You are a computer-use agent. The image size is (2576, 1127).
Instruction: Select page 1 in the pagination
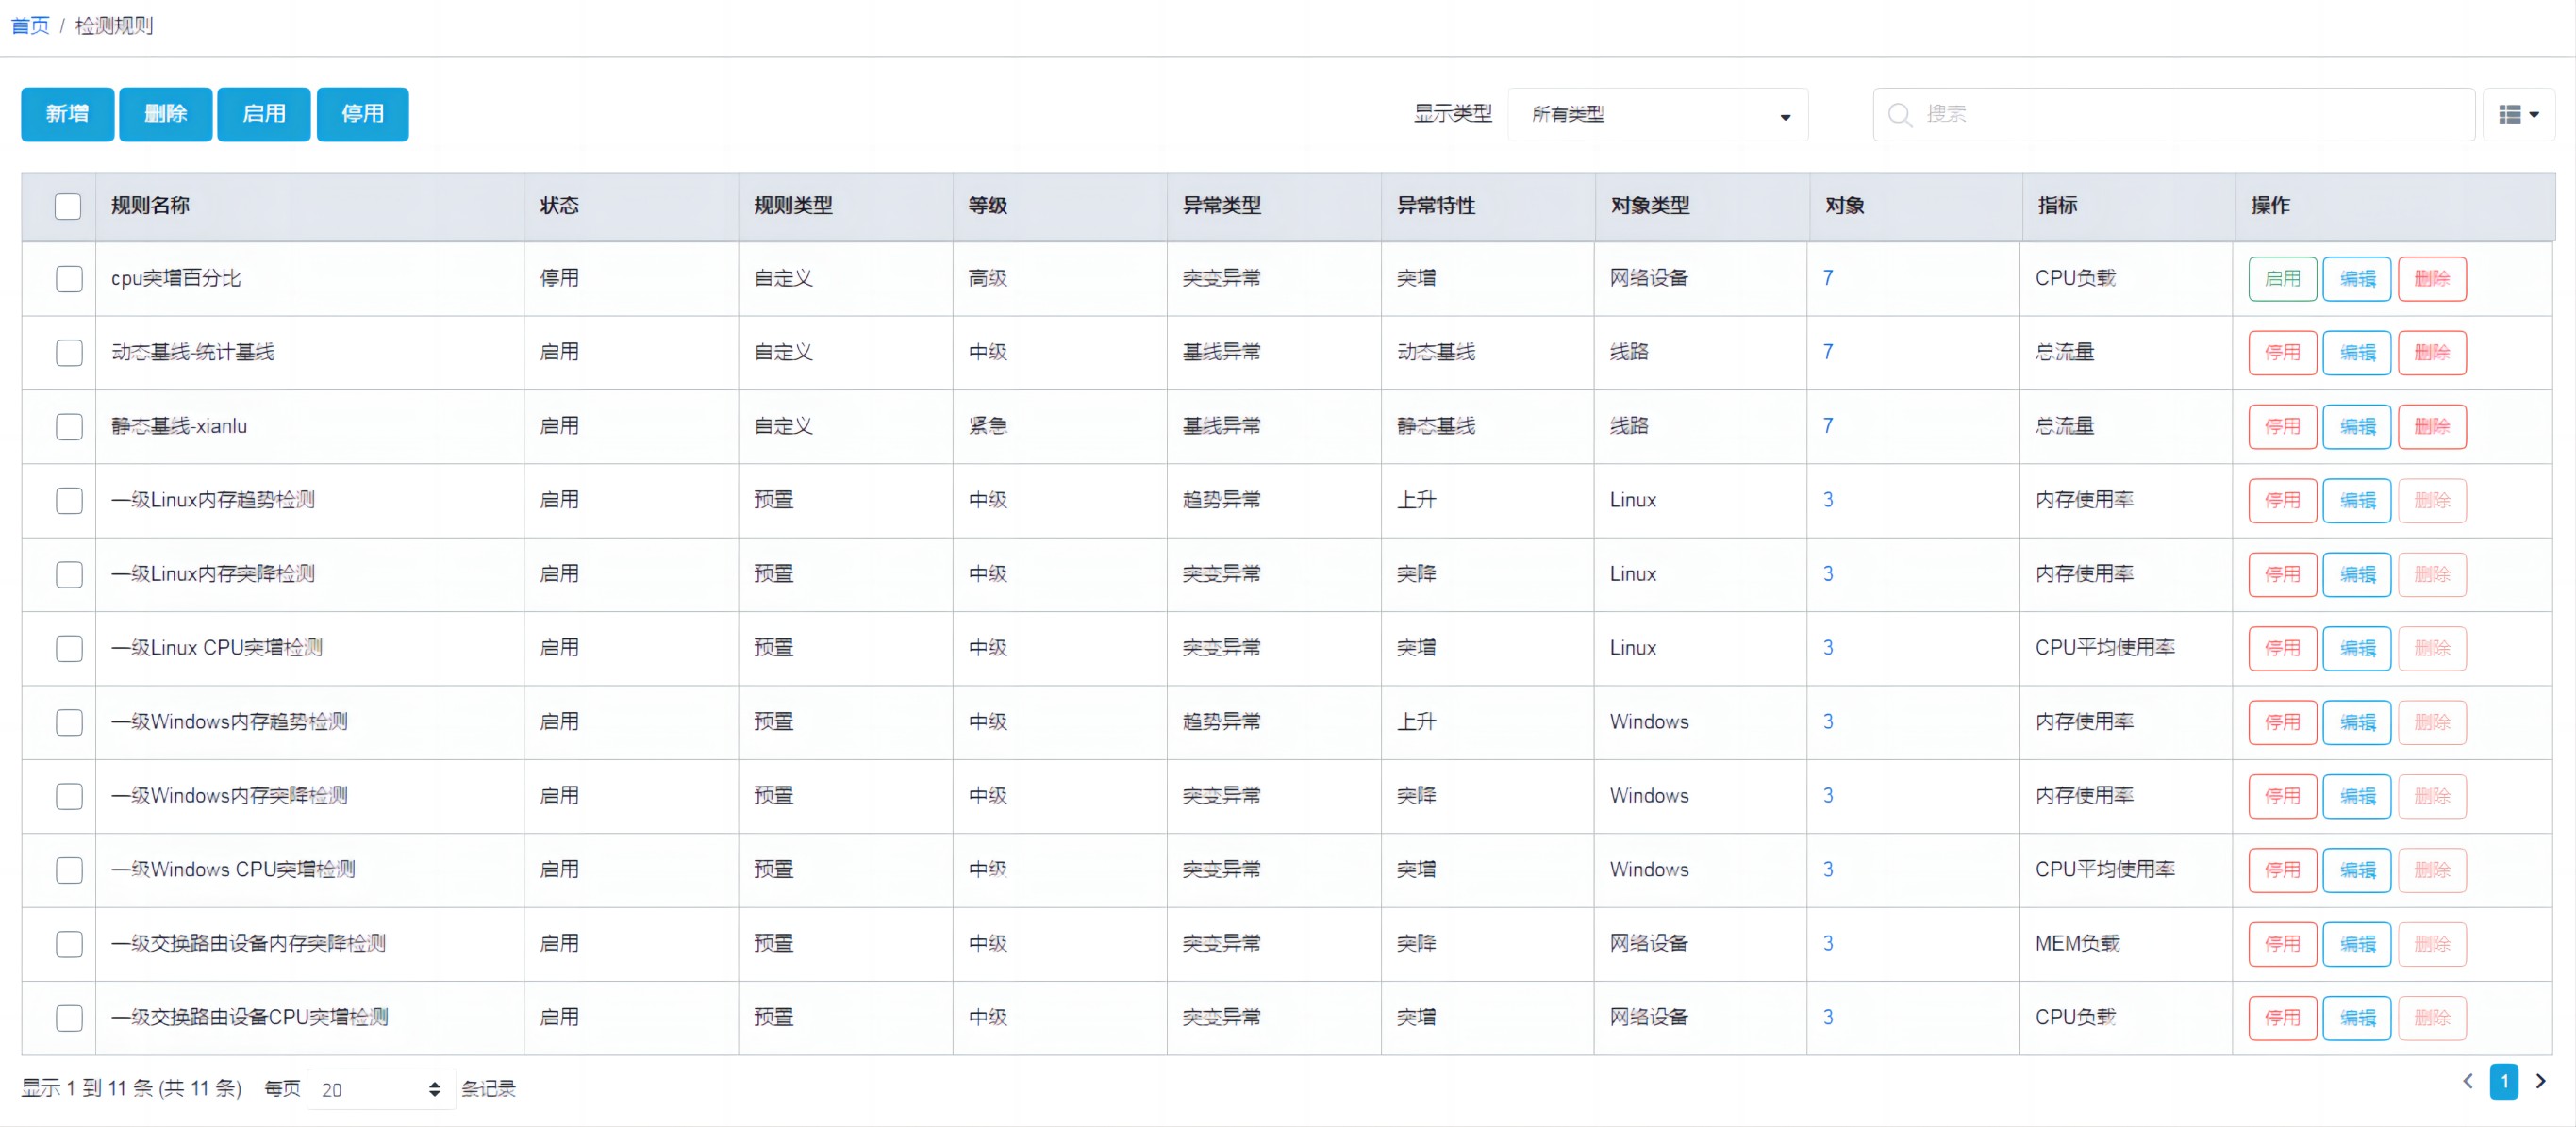(2505, 1082)
